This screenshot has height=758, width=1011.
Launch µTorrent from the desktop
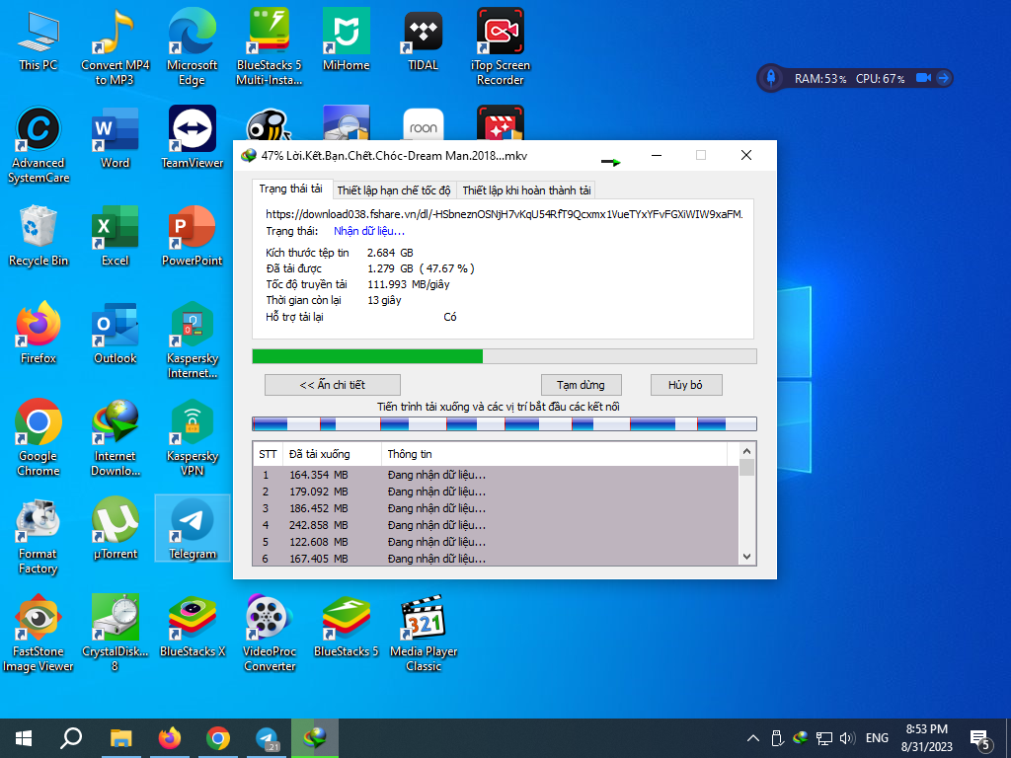click(x=115, y=530)
